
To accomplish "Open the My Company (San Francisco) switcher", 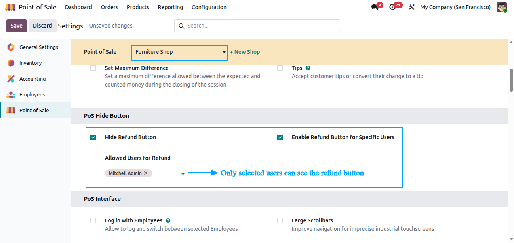I will (455, 7).
